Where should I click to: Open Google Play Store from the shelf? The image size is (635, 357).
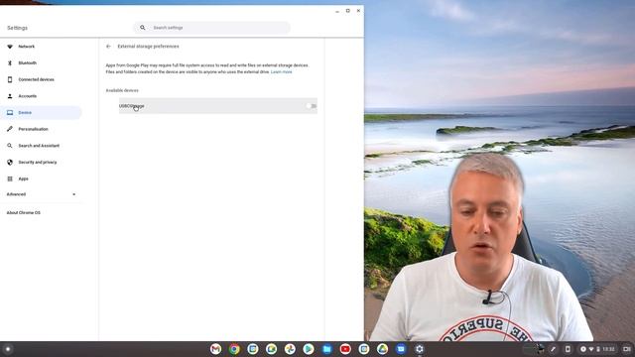[309, 348]
